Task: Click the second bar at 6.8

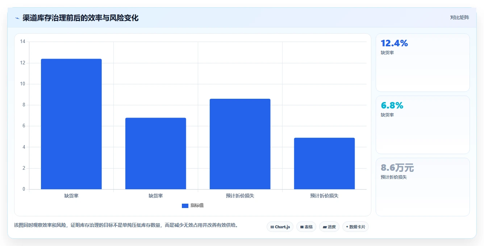Action: point(156,153)
